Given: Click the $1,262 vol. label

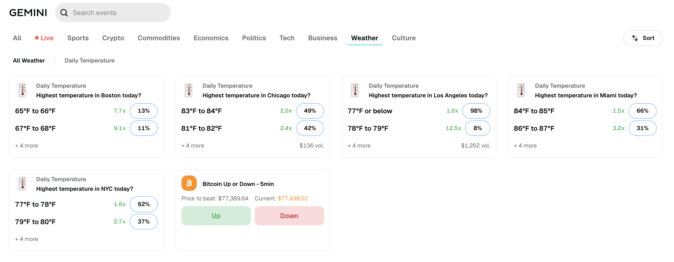Looking at the screenshot, I should [476, 145].
